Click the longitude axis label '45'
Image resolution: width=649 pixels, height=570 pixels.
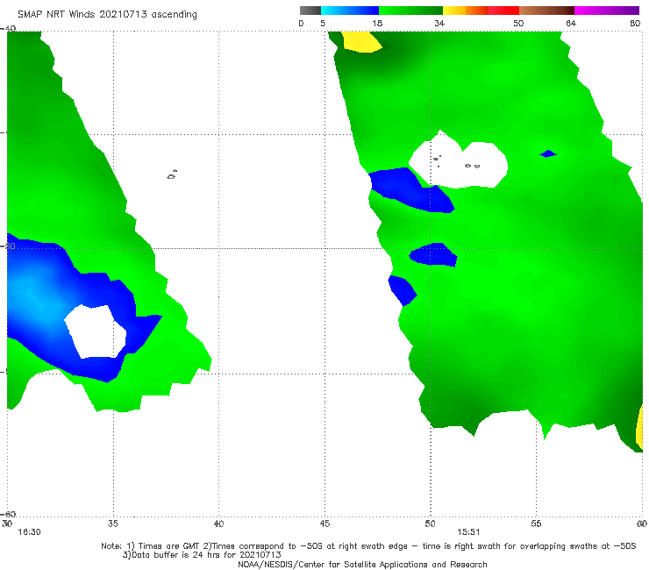click(324, 524)
